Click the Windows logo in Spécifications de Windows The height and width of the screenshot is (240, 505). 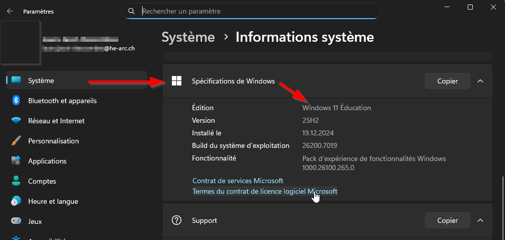point(176,81)
